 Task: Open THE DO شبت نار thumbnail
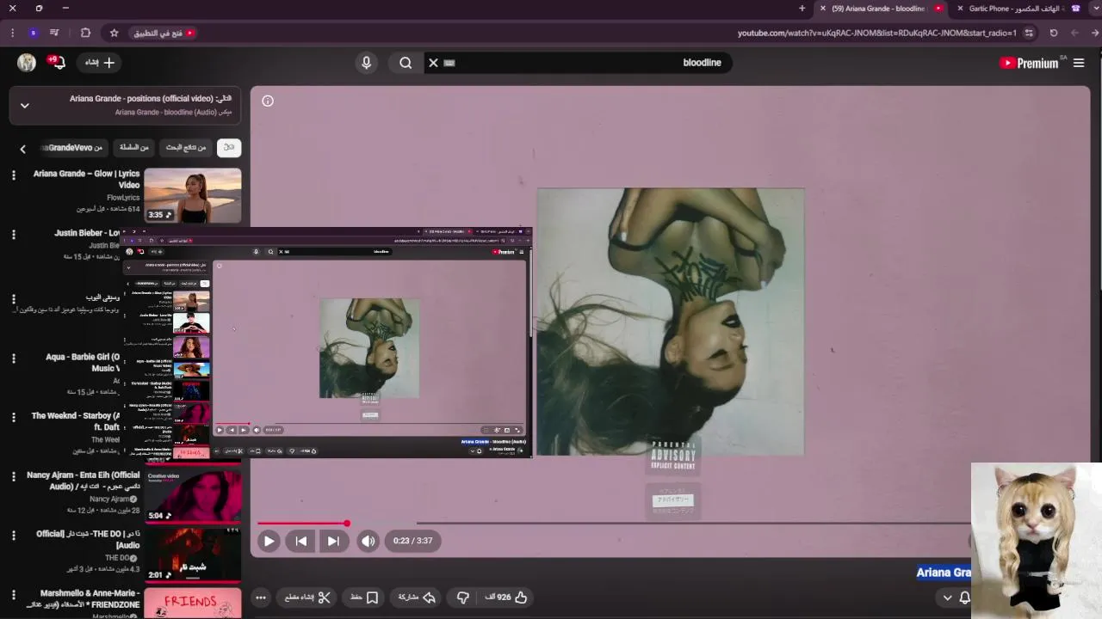pos(193,555)
